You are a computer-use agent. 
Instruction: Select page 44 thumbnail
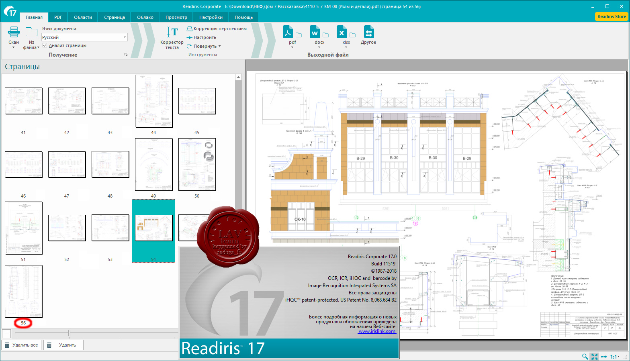pyautogui.click(x=153, y=101)
